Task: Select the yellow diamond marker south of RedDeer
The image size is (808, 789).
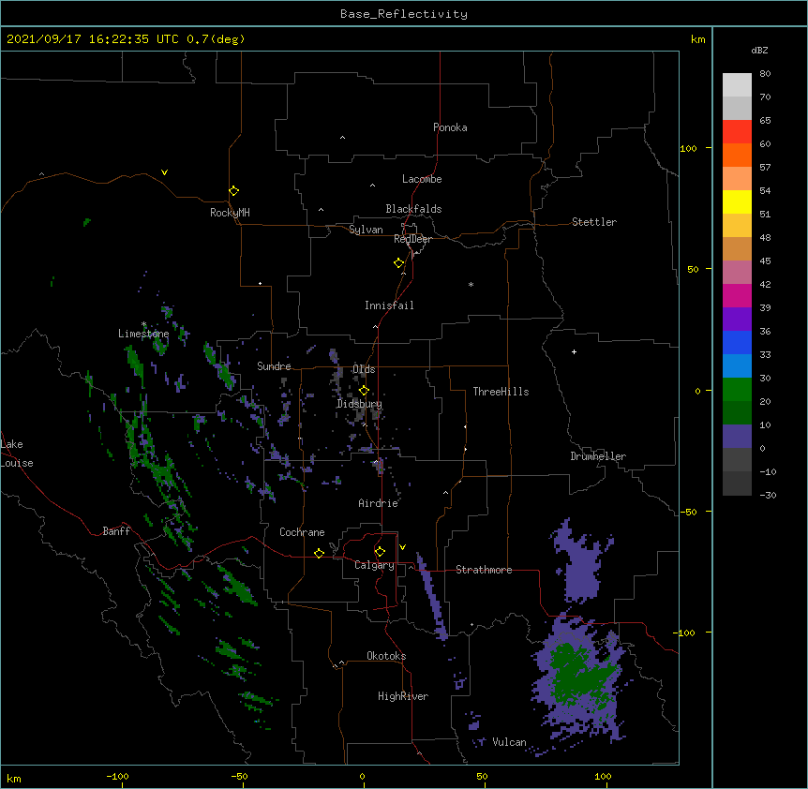Action: (x=399, y=263)
